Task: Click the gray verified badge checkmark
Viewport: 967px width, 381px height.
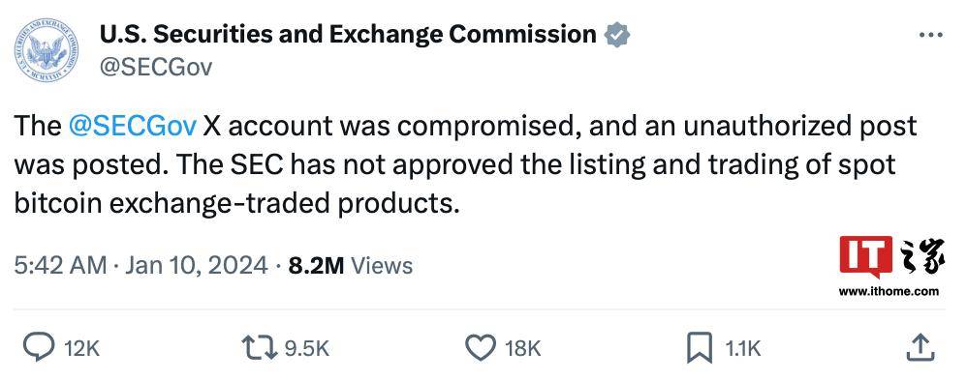Action: pos(616,35)
